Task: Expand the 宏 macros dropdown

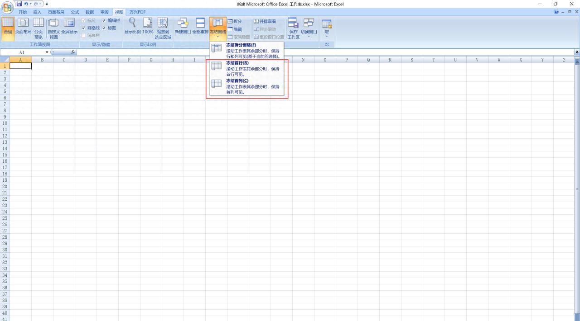Action: (x=326, y=29)
